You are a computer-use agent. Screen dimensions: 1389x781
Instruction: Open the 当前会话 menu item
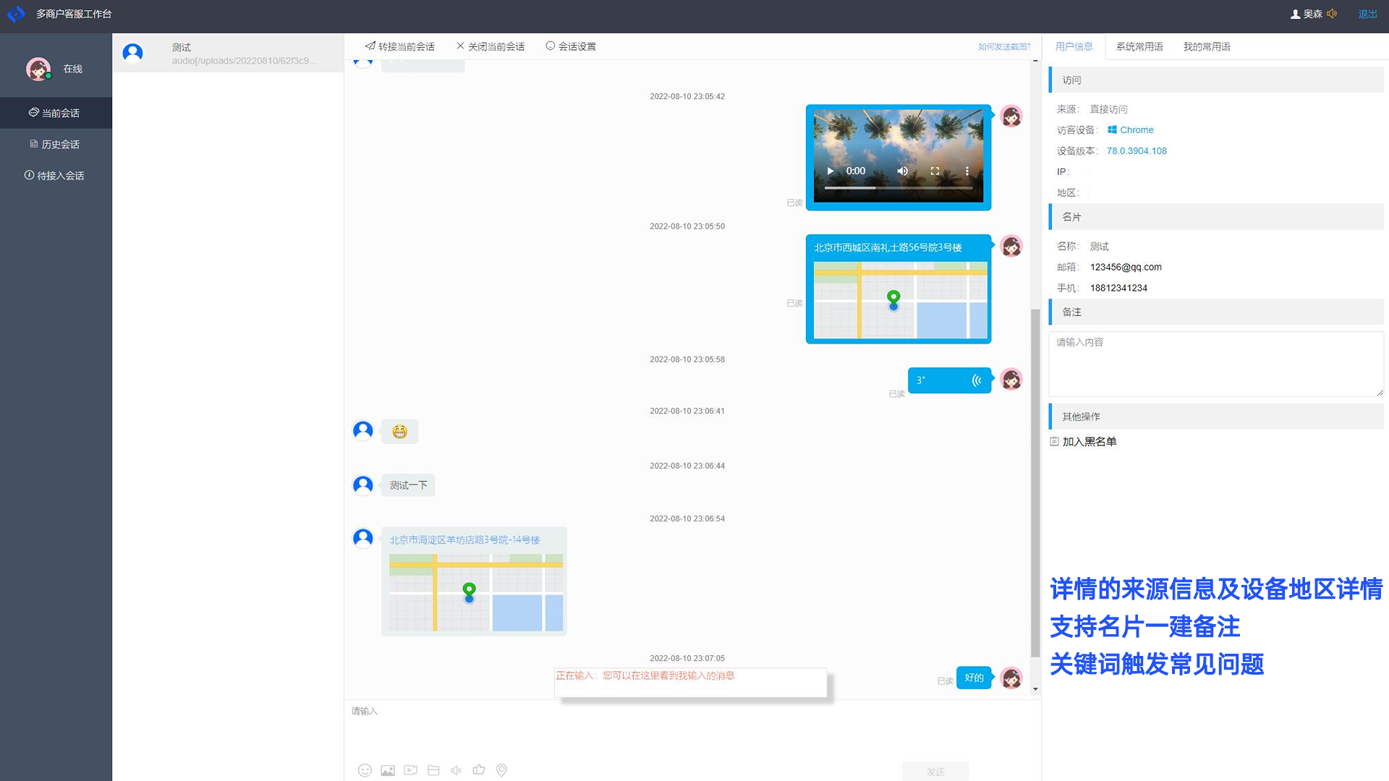pos(56,113)
